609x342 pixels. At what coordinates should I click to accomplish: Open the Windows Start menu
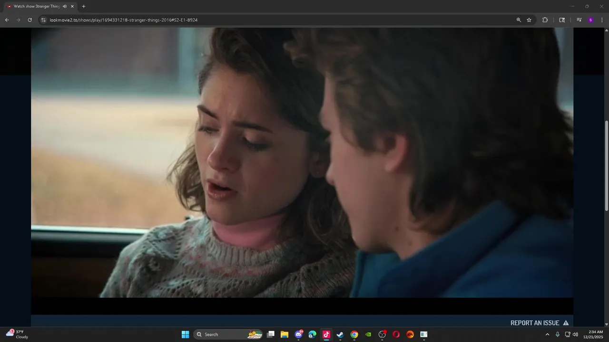185,334
